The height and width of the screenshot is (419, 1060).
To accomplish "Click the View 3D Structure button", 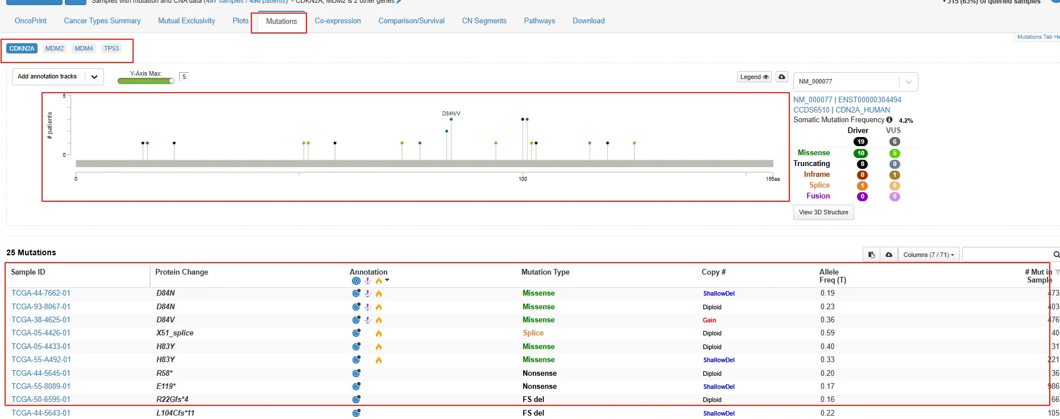I will coord(823,212).
